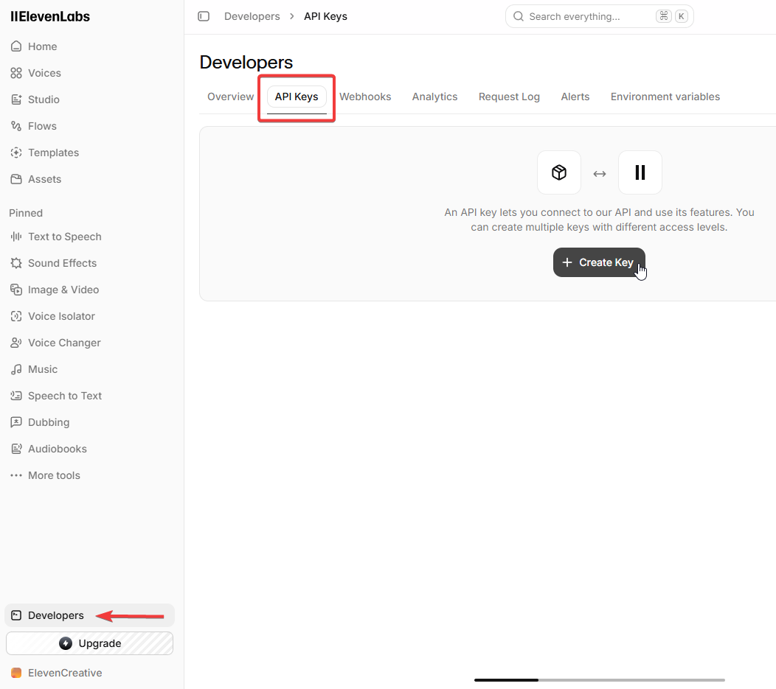Viewport: 776px width, 689px height.
Task: Switch to the Analytics tab
Action: (x=434, y=97)
